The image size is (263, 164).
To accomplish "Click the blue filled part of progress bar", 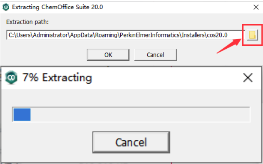I will 22,114.
